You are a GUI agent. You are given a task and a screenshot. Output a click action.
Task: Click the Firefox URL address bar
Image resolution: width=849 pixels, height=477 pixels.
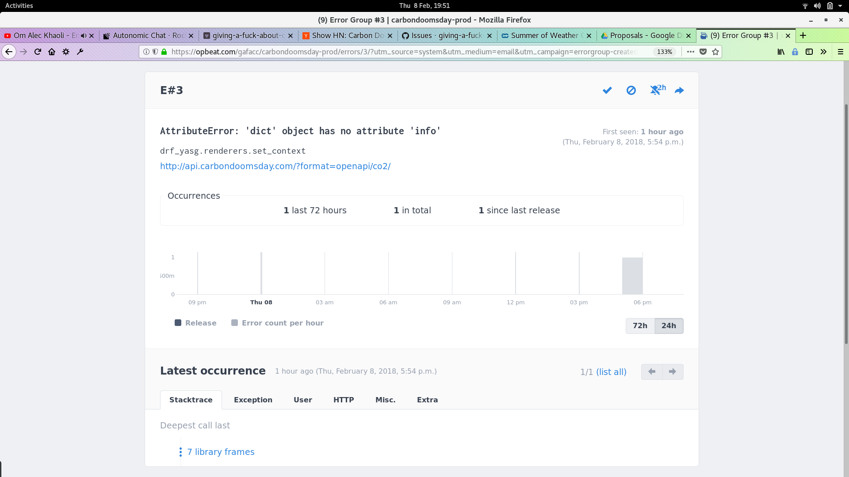402,52
